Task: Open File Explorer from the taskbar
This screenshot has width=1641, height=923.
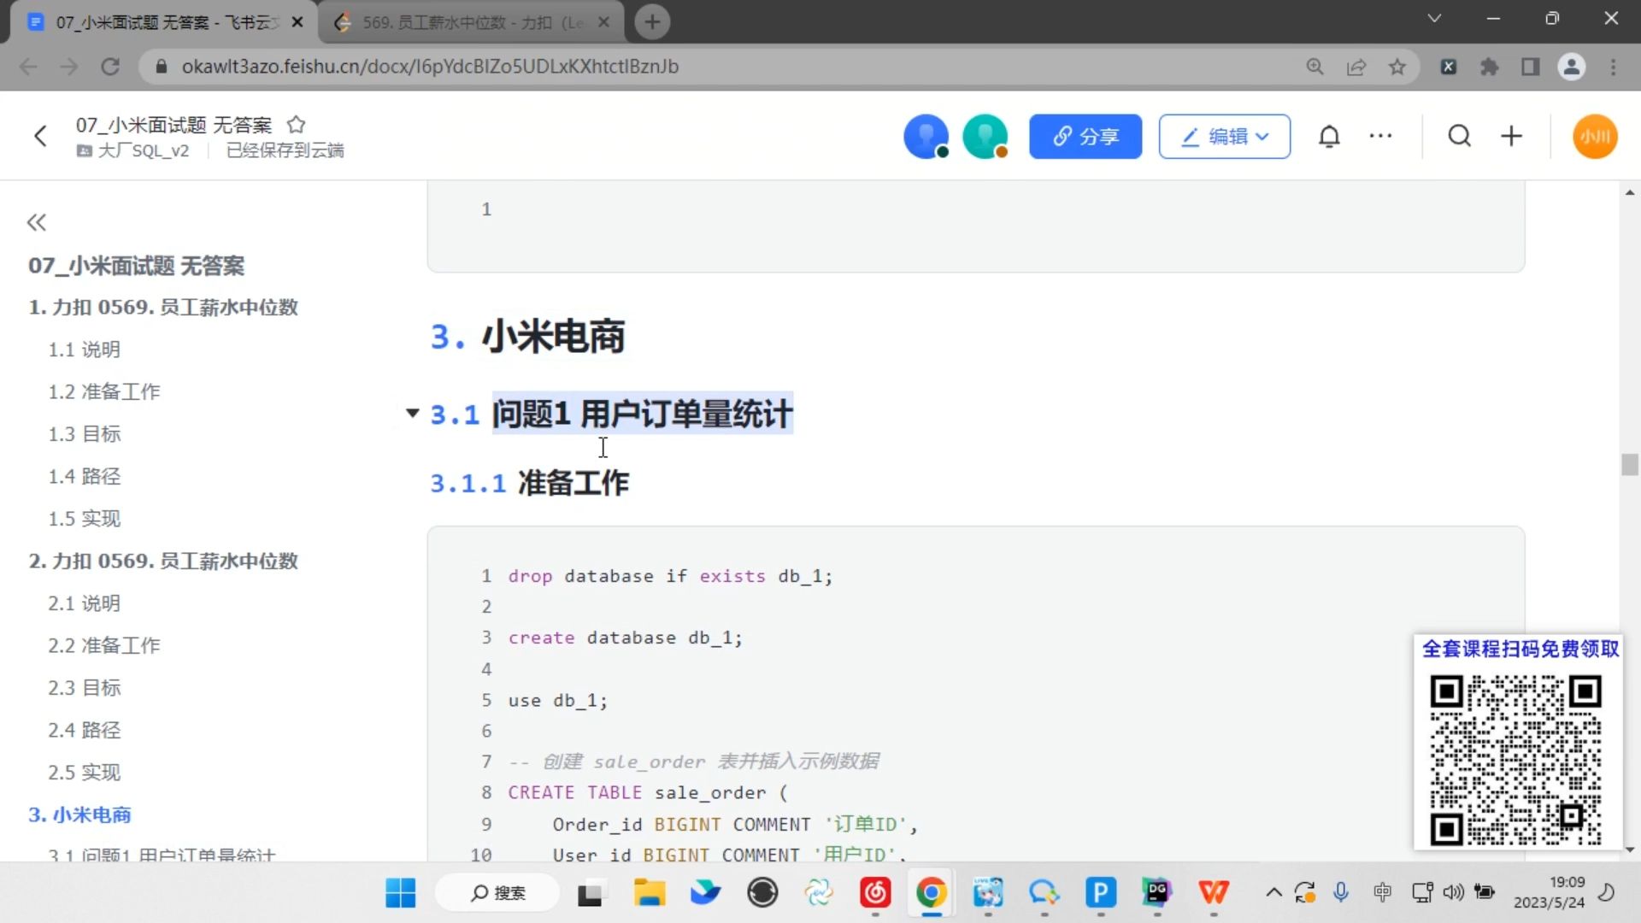Action: [x=649, y=893]
